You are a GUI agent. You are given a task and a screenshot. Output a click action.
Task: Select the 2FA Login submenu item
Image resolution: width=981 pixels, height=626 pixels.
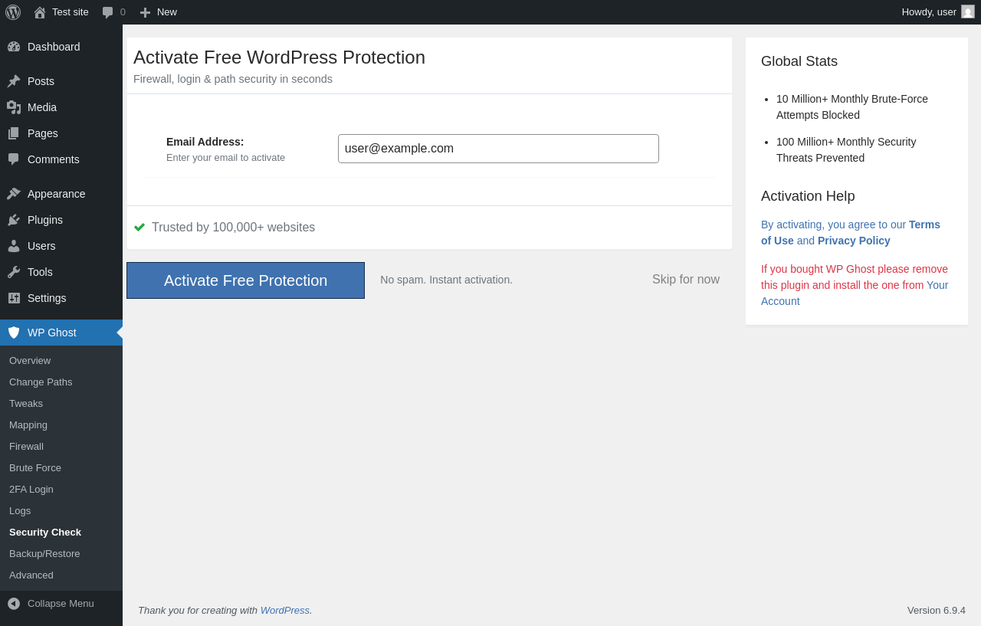pyautogui.click(x=31, y=489)
